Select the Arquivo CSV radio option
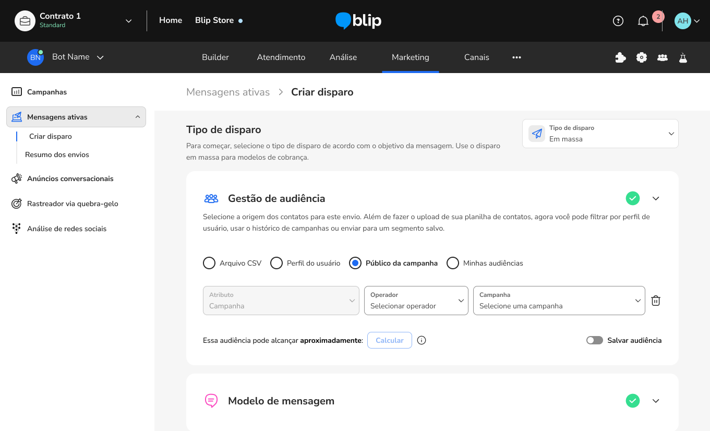 209,263
